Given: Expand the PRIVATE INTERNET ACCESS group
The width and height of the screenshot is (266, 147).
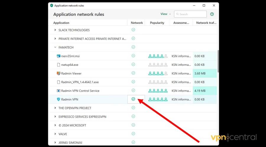Looking at the screenshot, I should [55, 39].
